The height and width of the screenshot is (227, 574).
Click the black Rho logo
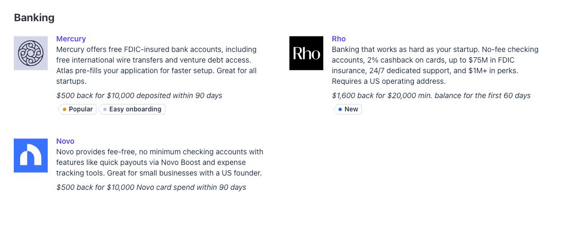[x=306, y=53]
